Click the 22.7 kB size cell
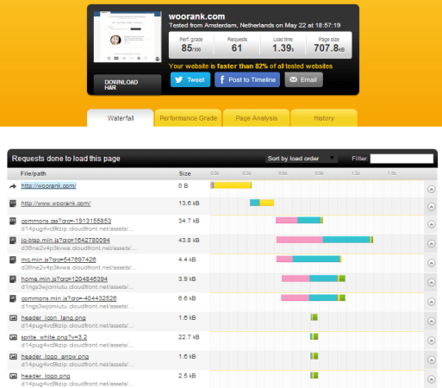 pos(189,337)
